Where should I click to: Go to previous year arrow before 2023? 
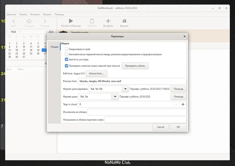47,32
